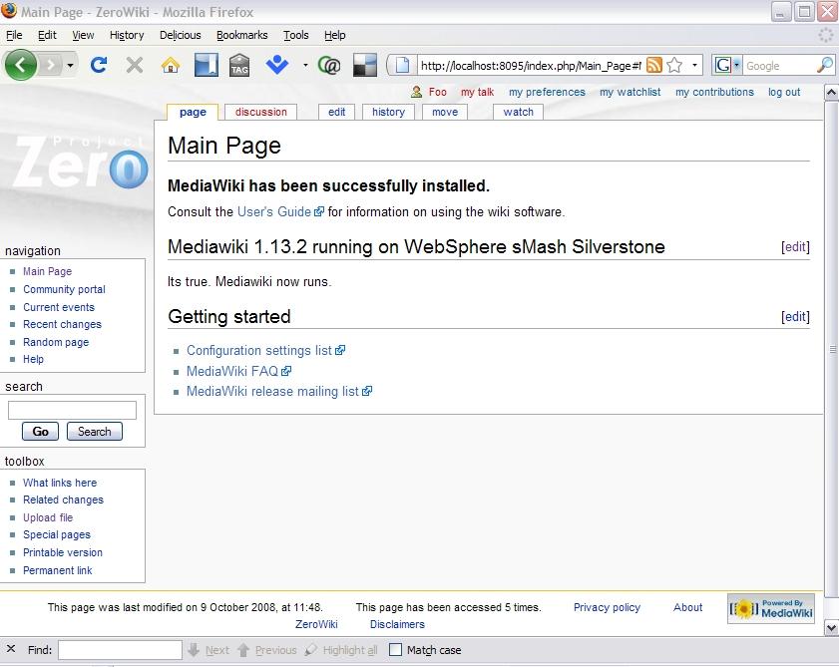
Task: Open Special pages in toolbox
Action: click(57, 534)
